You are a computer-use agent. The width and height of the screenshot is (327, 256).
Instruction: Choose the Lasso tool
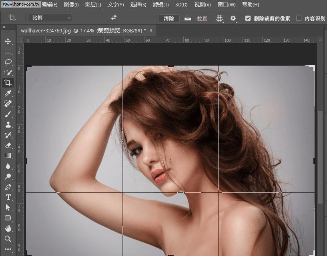pyautogui.click(x=8, y=62)
